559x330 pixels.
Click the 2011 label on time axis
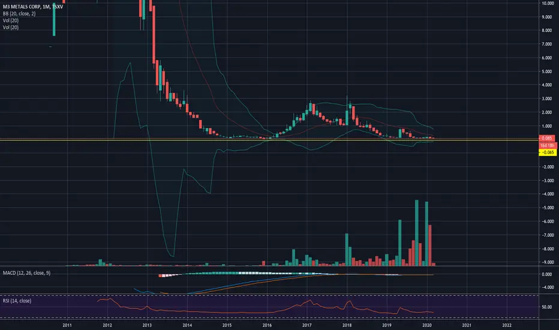67,325
